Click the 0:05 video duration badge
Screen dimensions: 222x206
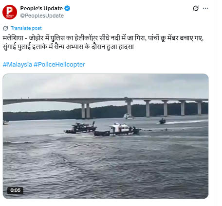coord(15,190)
